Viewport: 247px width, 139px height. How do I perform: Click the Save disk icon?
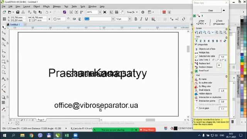(x=18, y=12)
